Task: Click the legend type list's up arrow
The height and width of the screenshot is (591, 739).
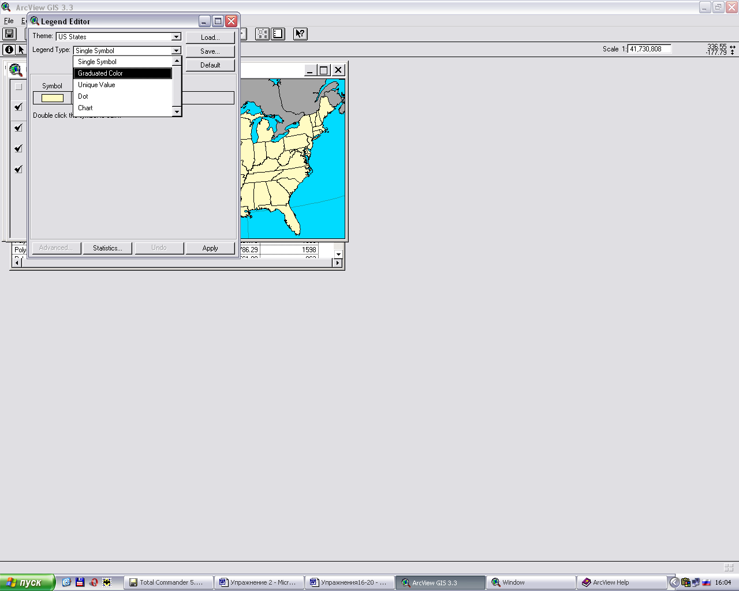Action: 177,61
